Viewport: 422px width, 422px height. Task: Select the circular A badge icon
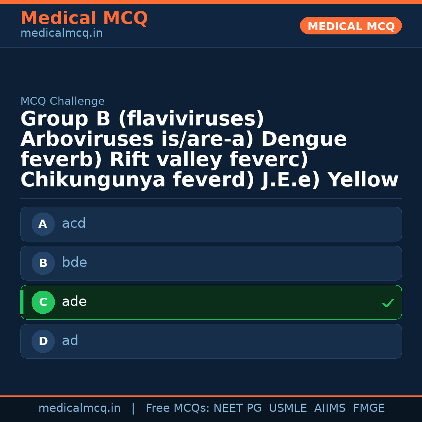(43, 224)
